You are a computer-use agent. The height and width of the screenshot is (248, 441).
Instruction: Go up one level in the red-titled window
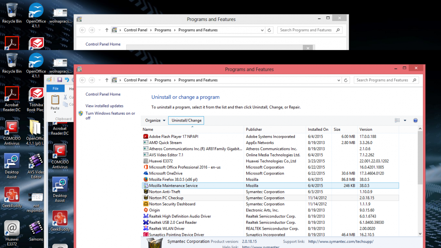click(x=107, y=80)
